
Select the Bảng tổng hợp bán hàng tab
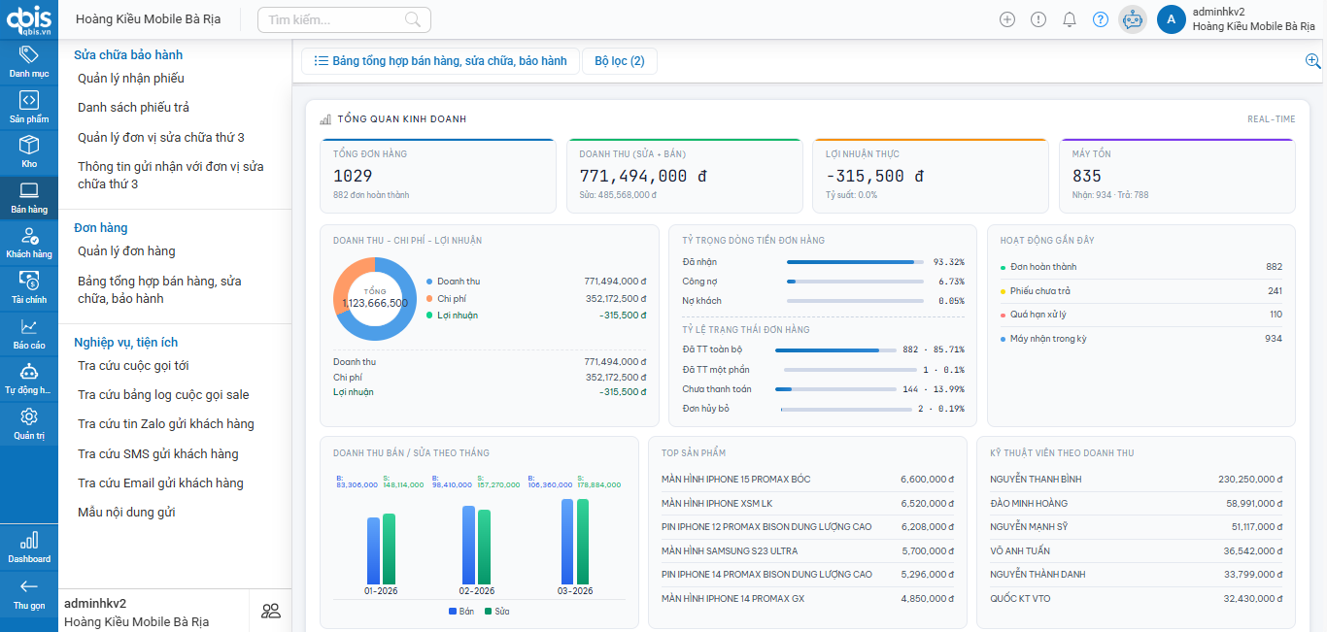pos(439,60)
